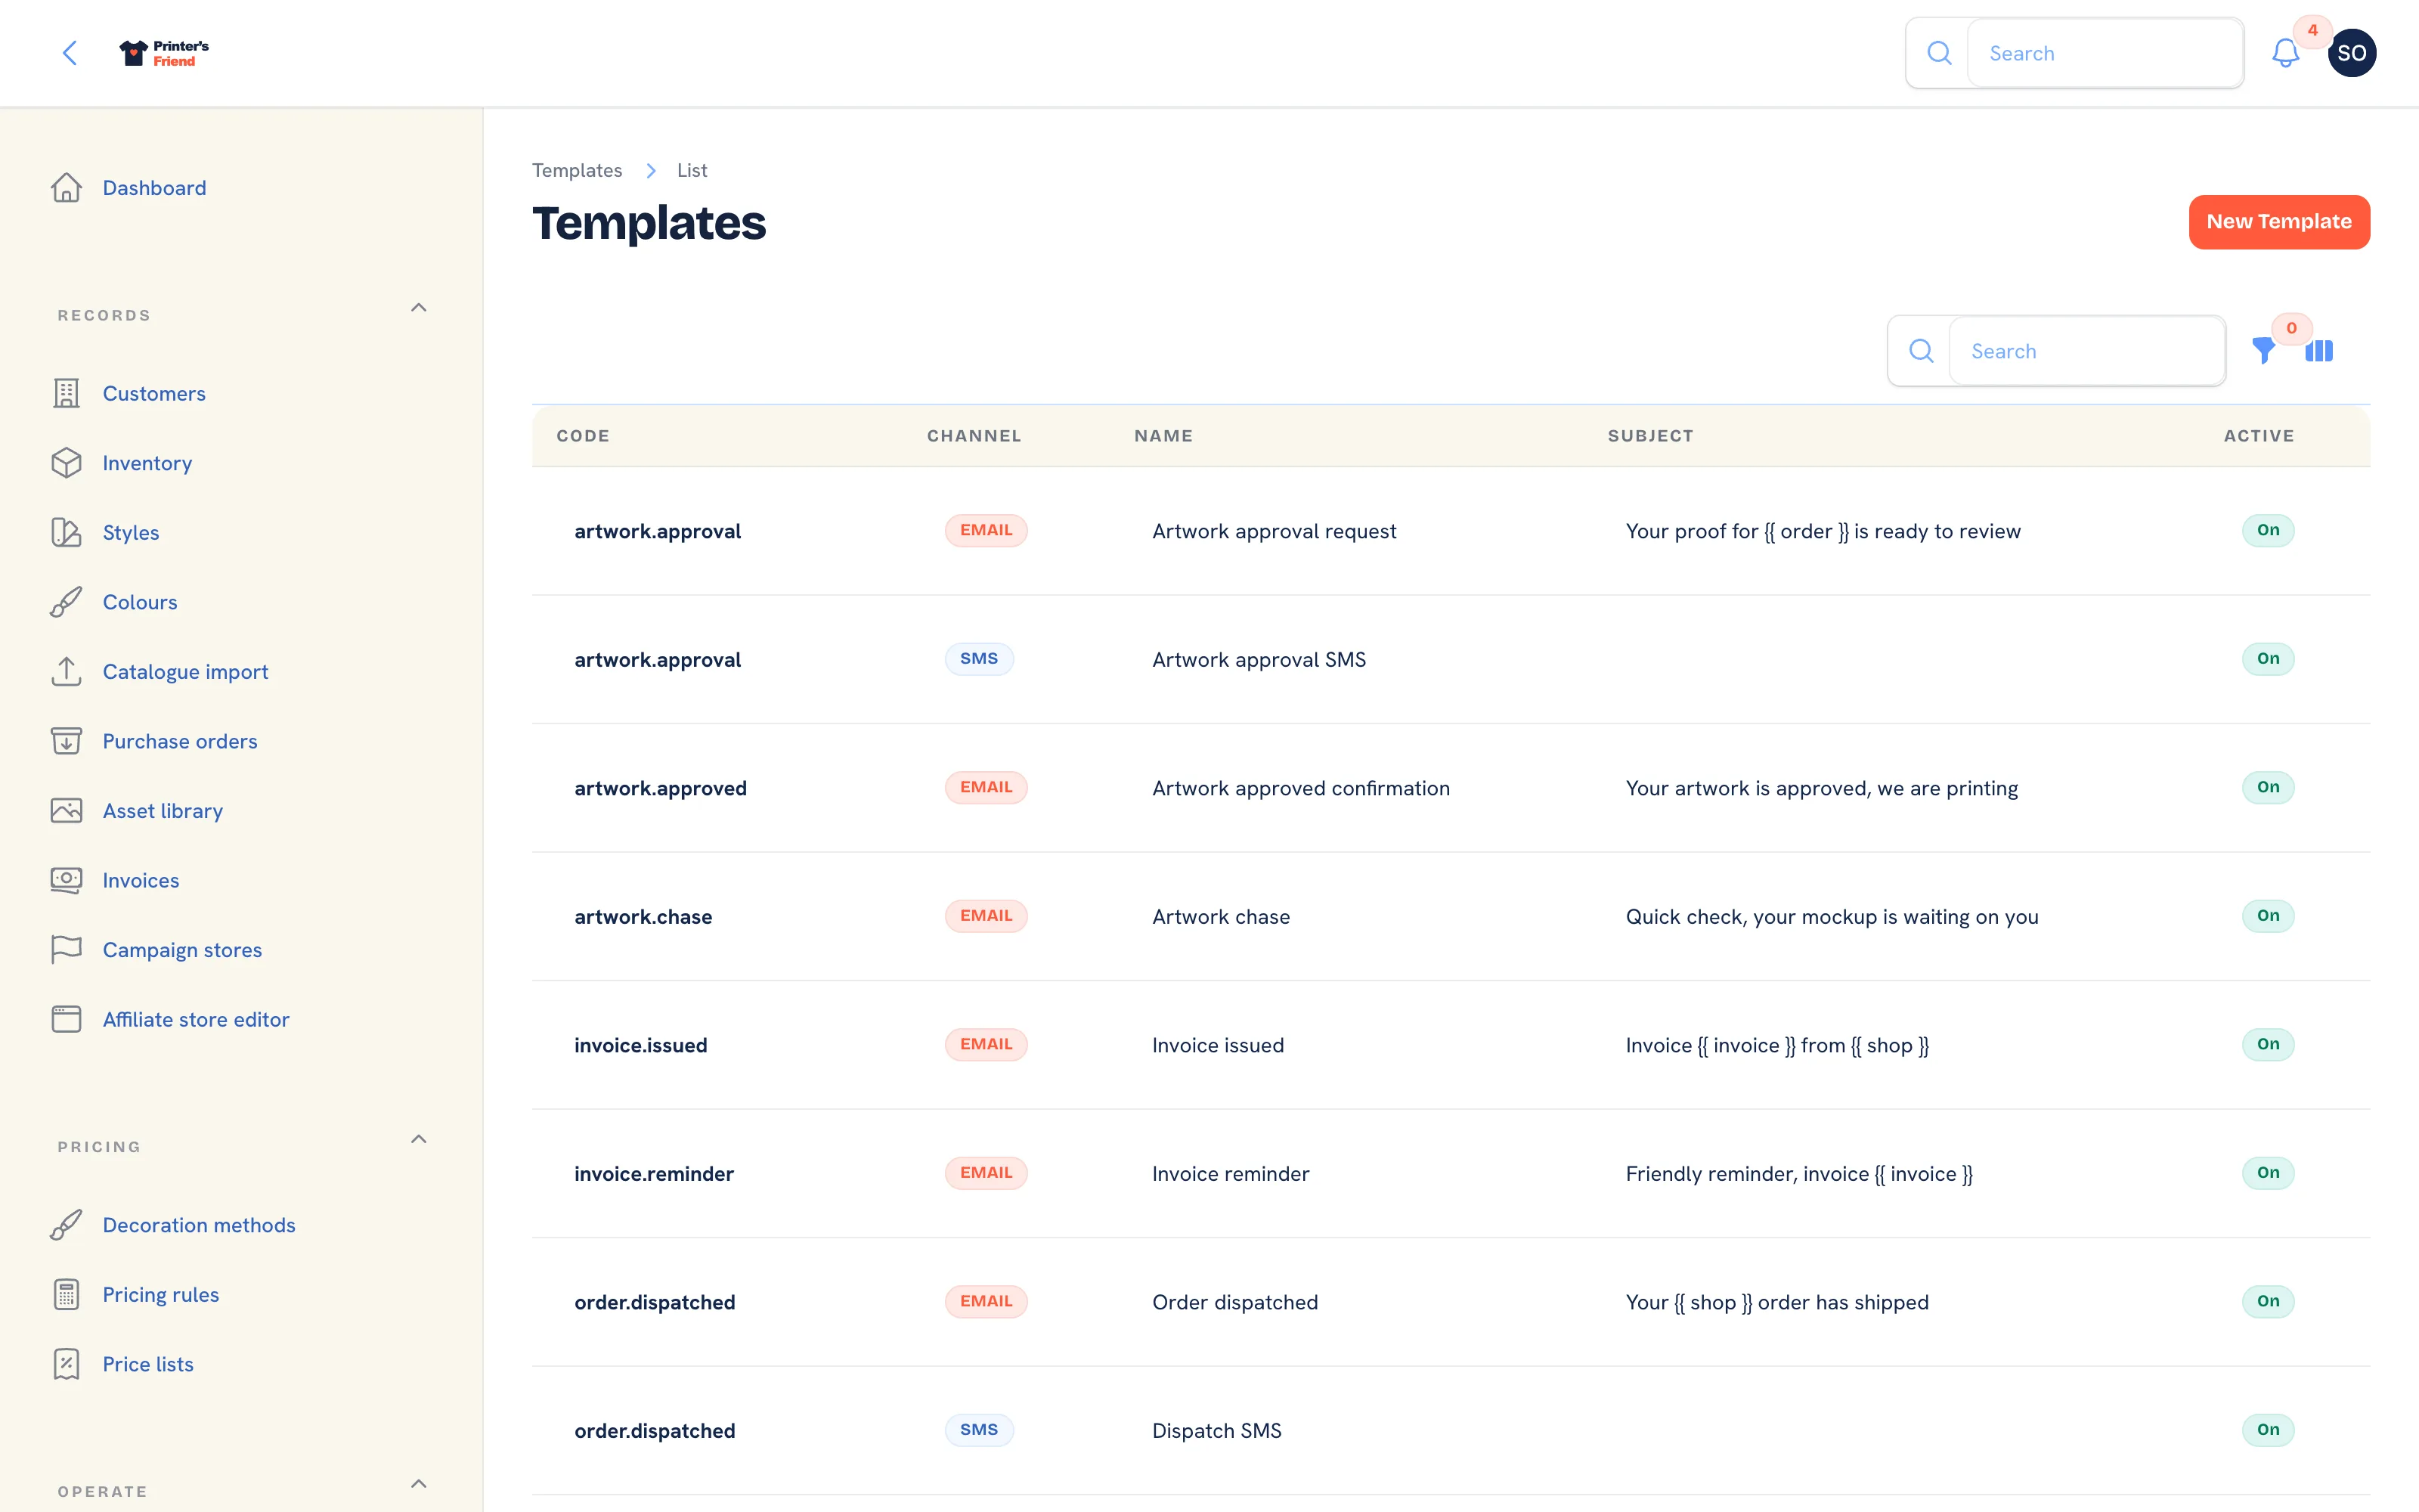Viewport: 2419px width, 1512px height.
Task: Click the templates table Search field
Action: [2086, 351]
